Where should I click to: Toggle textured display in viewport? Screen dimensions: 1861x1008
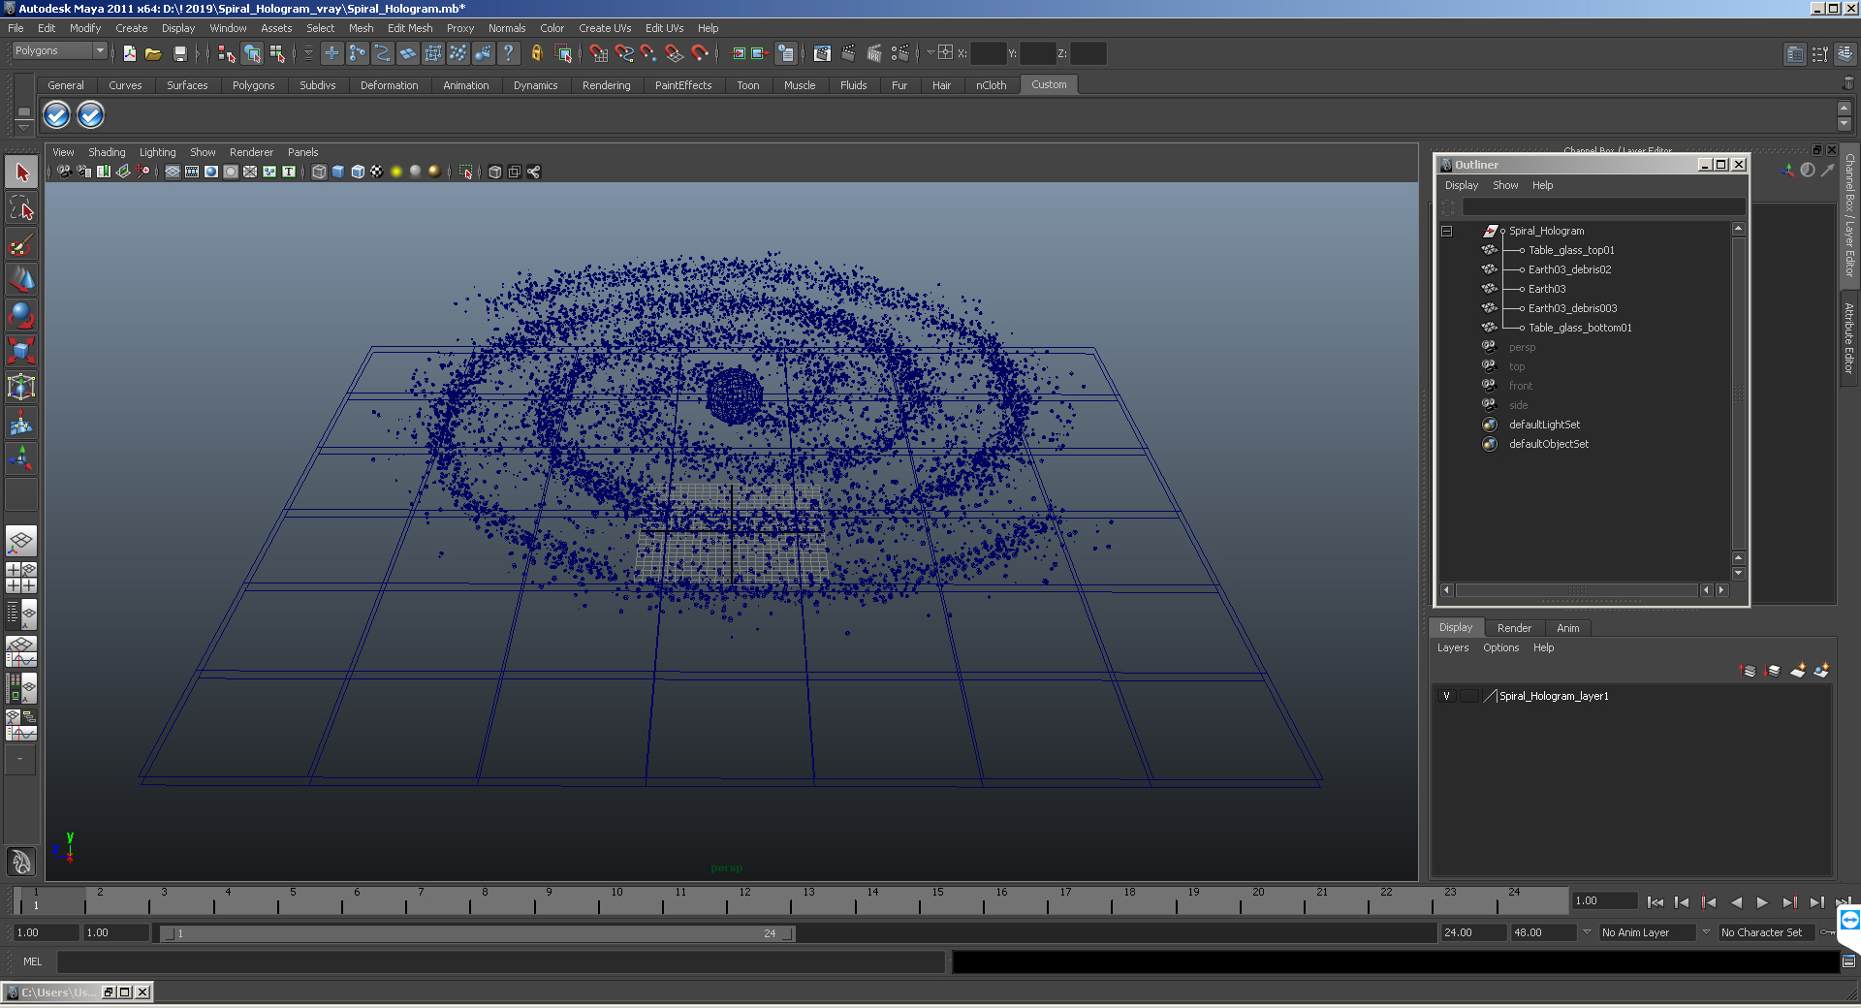pos(377,172)
